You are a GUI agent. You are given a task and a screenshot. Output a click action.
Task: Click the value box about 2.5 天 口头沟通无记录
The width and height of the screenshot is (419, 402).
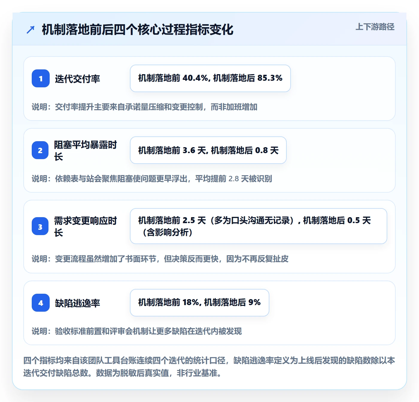click(259, 226)
